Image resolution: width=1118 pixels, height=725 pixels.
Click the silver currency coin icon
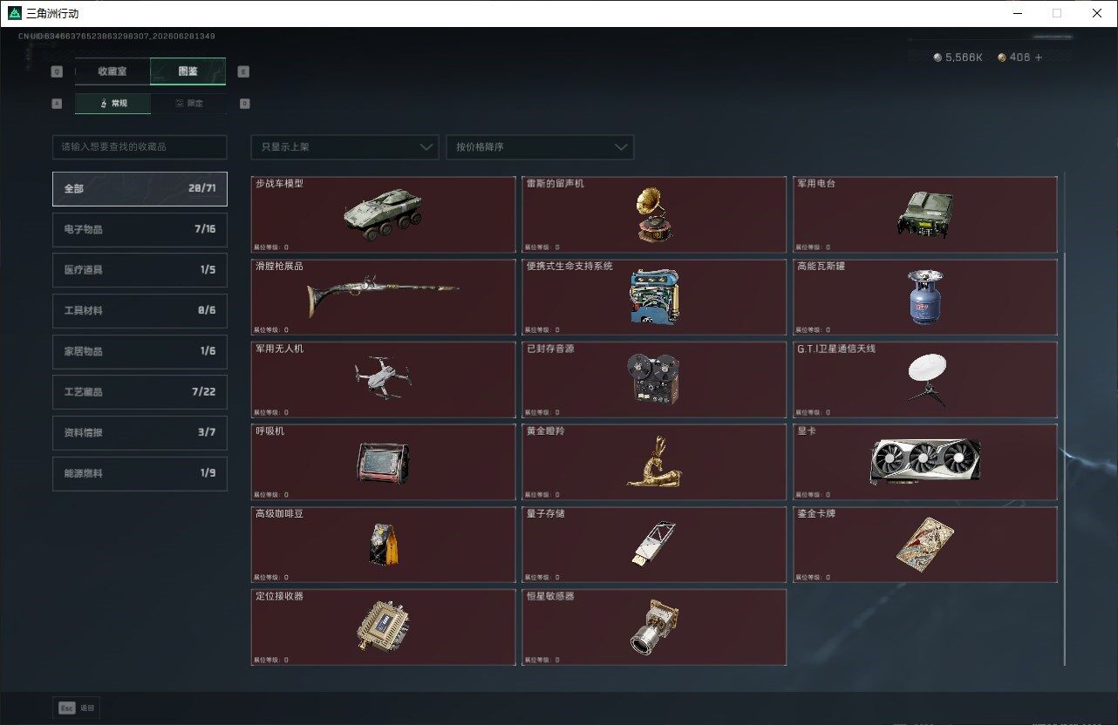click(x=938, y=58)
